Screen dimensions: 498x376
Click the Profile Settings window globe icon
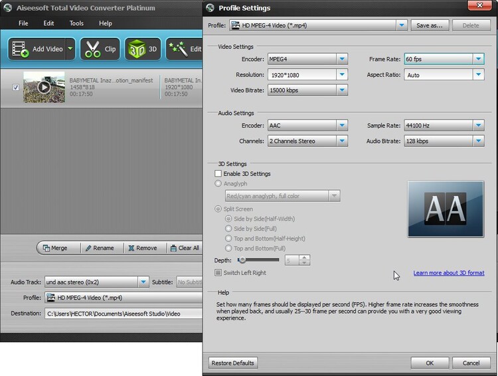pyautogui.click(x=210, y=7)
